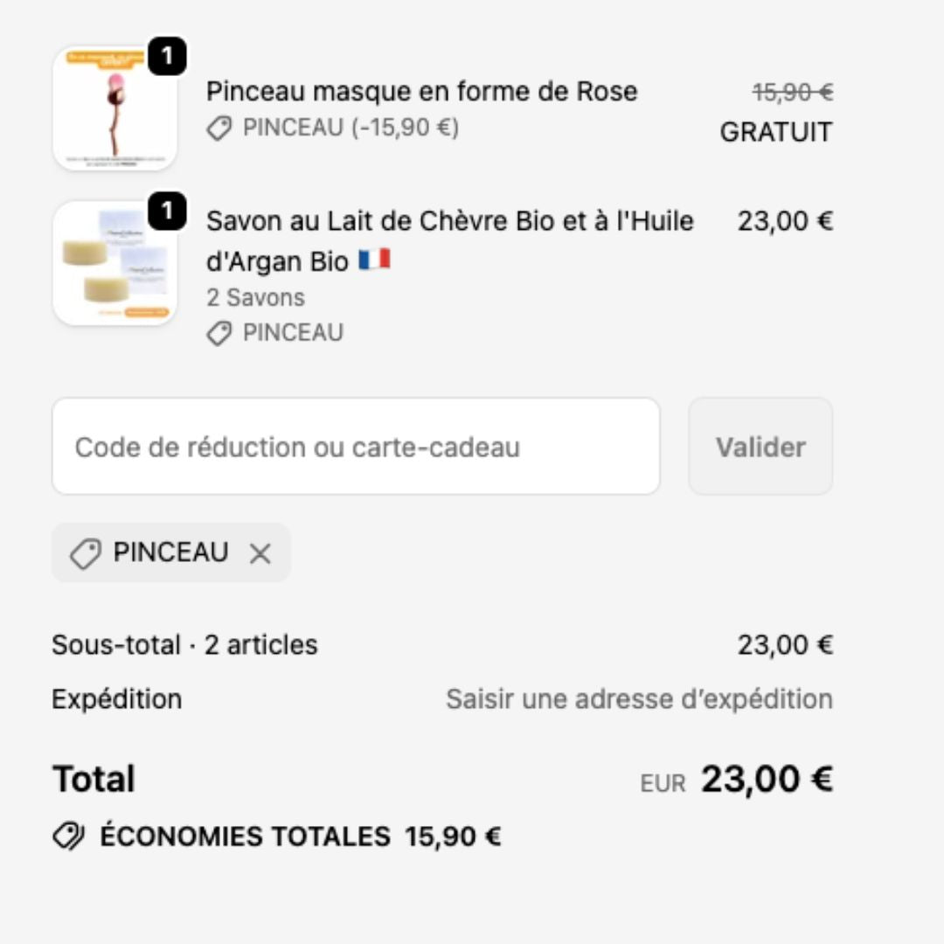Click the French flag emoji
Image resolution: width=944 pixels, height=944 pixels.
(374, 260)
